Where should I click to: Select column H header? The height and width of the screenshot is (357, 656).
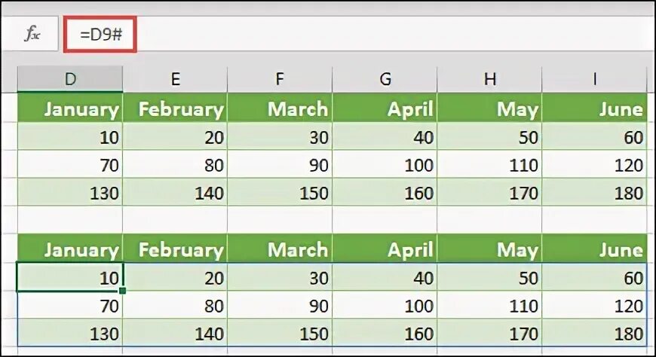[489, 79]
